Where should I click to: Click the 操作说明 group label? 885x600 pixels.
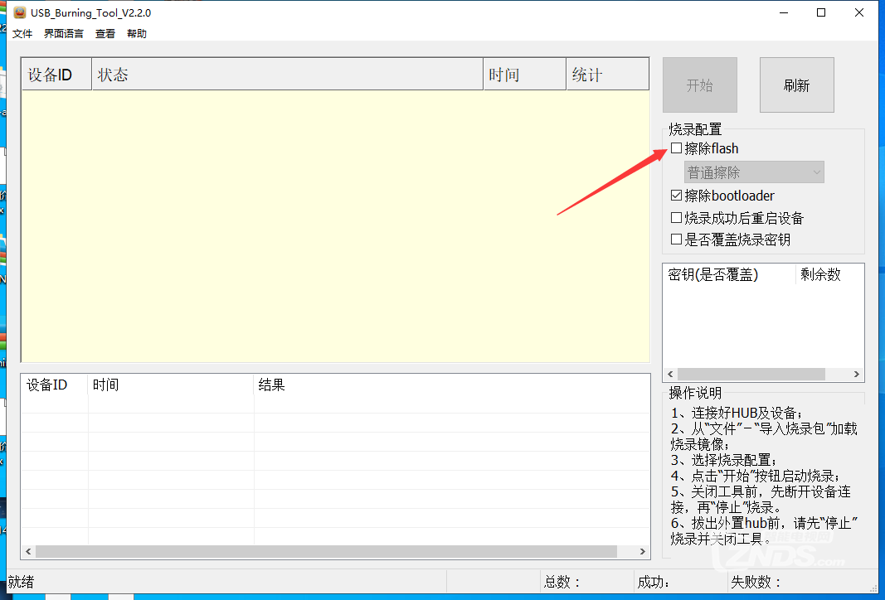[695, 393]
